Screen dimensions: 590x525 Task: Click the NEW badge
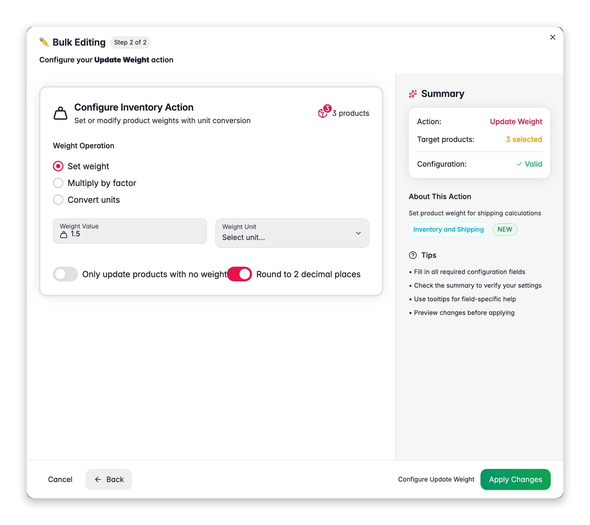point(505,229)
